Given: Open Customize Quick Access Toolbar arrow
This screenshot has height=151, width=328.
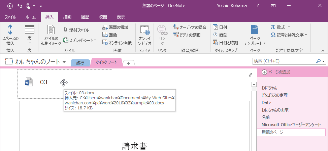Looking at the screenshot, I should [41, 6].
